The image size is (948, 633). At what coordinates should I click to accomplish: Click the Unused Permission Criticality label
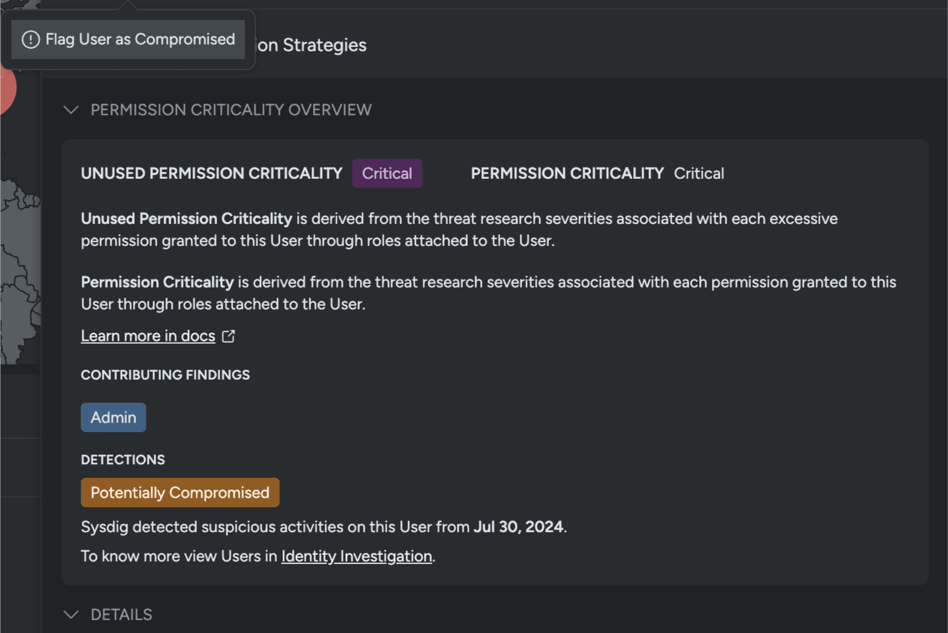(x=212, y=173)
